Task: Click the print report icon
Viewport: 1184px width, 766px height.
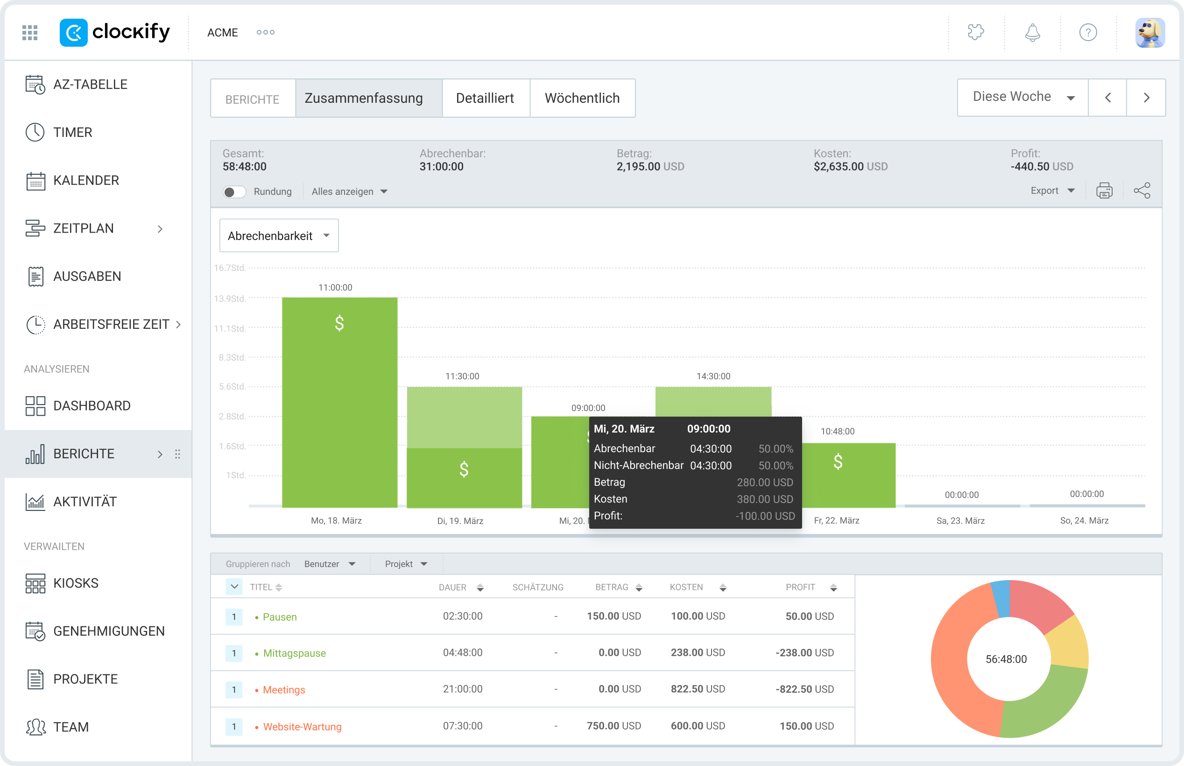Action: [x=1105, y=190]
